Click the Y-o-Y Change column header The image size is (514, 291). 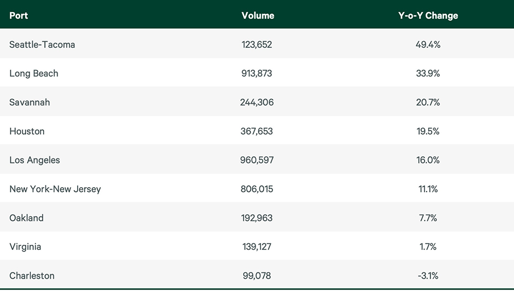click(428, 15)
